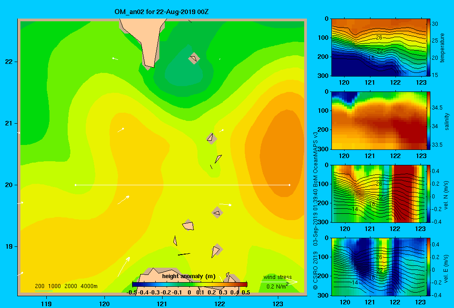
Task: Click the 'vel. E (m/s)' axis label
Action: (446, 268)
